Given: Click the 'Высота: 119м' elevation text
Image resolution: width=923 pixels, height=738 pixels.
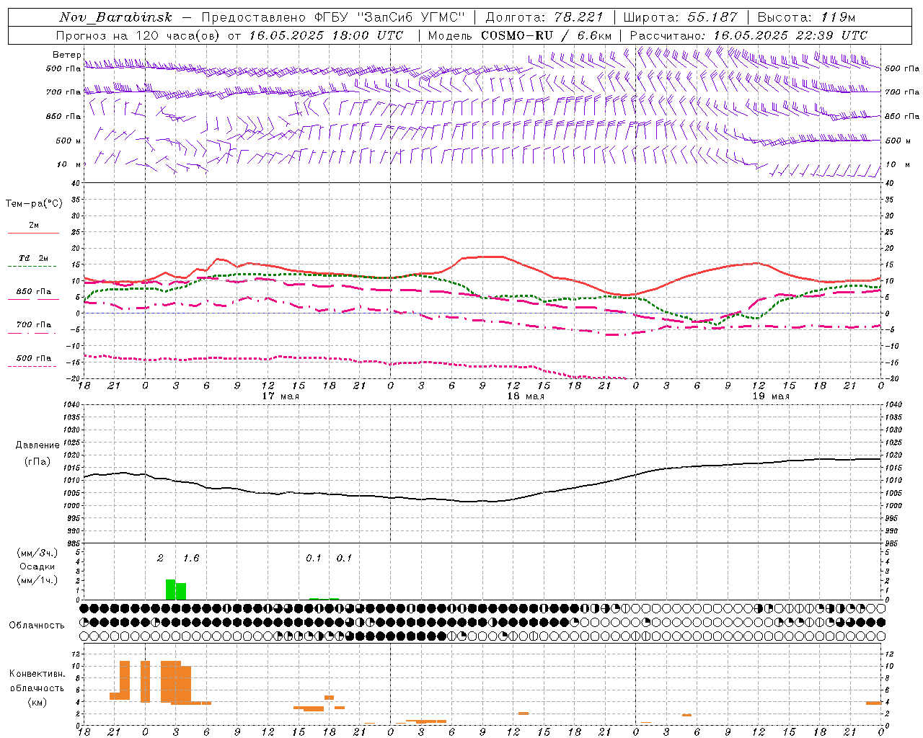Looking at the screenshot, I should [x=807, y=17].
